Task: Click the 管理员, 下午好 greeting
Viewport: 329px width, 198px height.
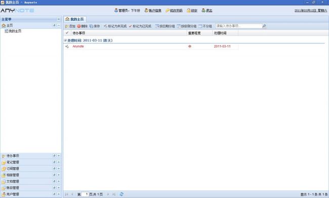Action: (x=127, y=11)
